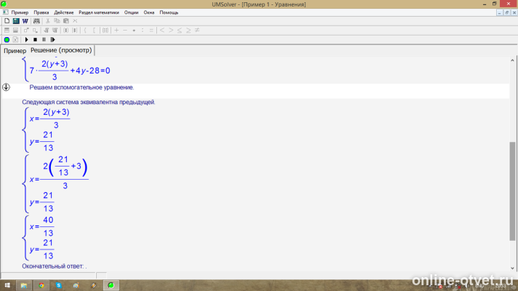
Task: Click the vertical scrollbar thumb
Action: click(512, 191)
